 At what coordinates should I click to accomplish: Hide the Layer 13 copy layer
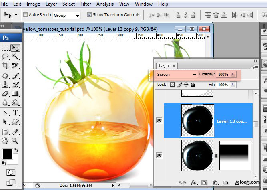pos(159,121)
